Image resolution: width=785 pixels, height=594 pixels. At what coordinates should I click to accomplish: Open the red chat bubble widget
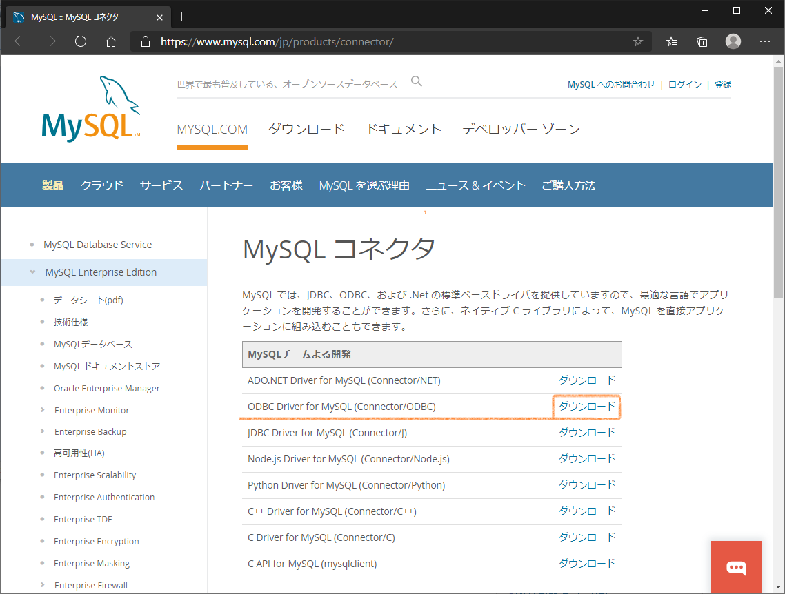(736, 567)
